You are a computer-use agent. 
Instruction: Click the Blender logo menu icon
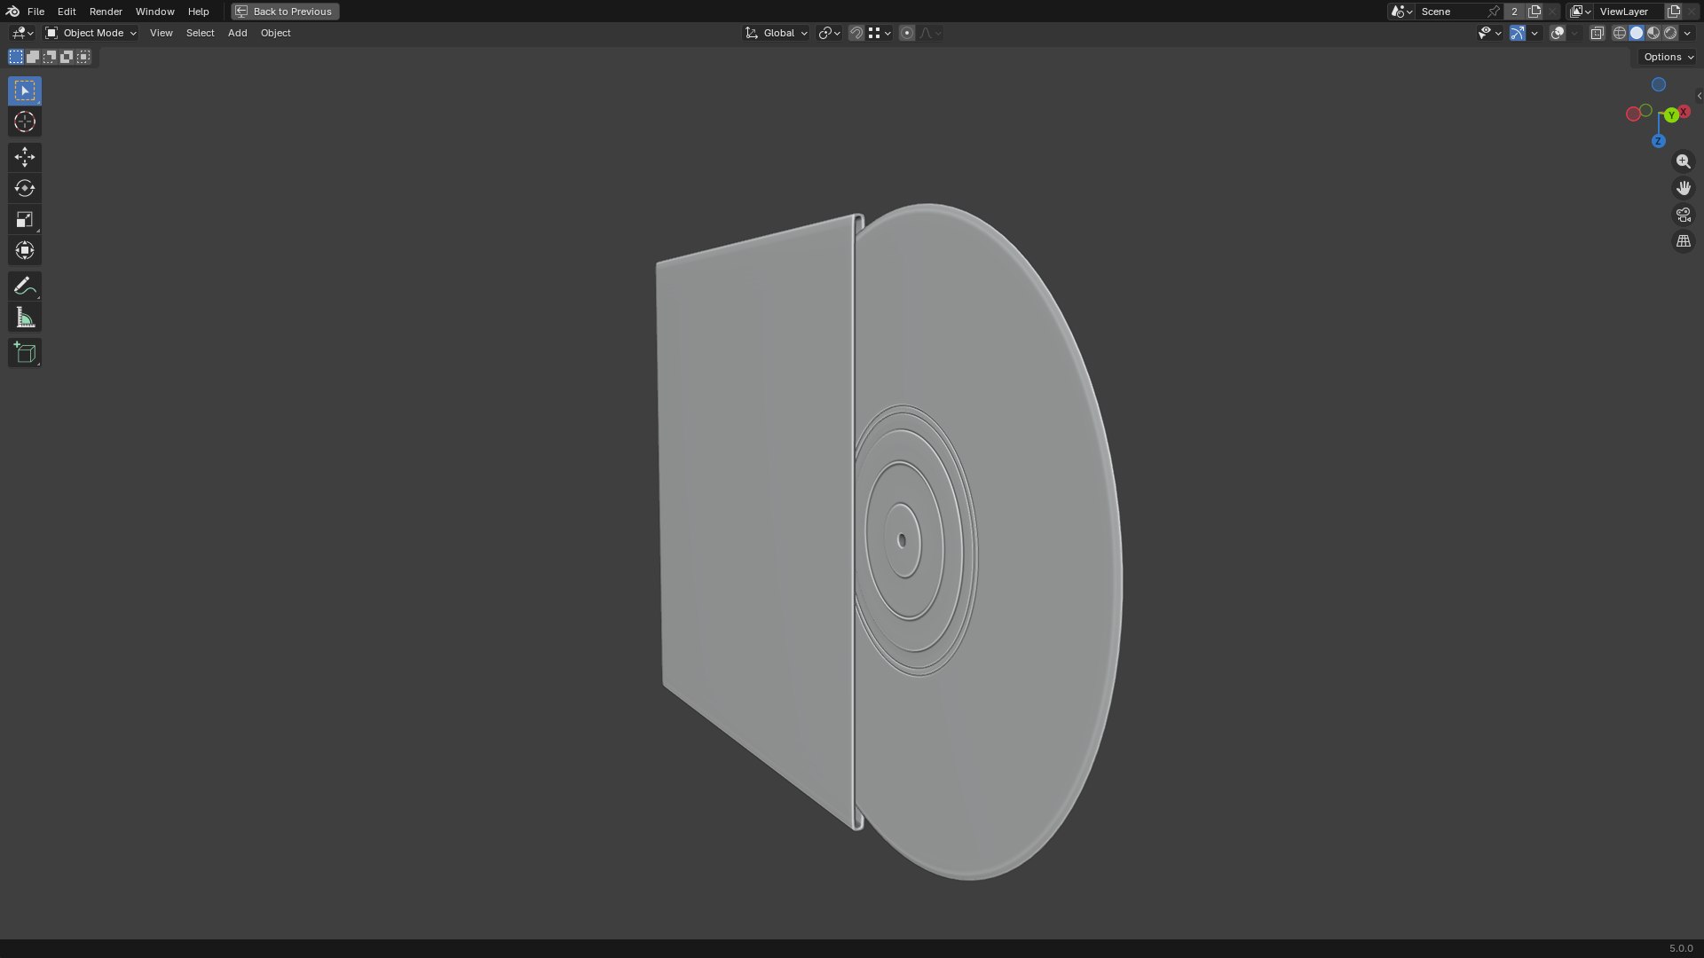click(x=12, y=12)
